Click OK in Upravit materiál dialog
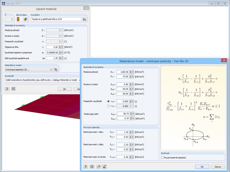 pyautogui.click(x=64, y=89)
